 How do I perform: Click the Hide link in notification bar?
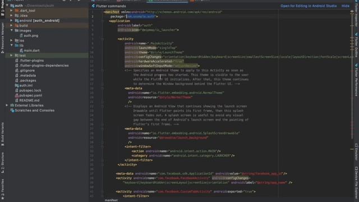346,6
